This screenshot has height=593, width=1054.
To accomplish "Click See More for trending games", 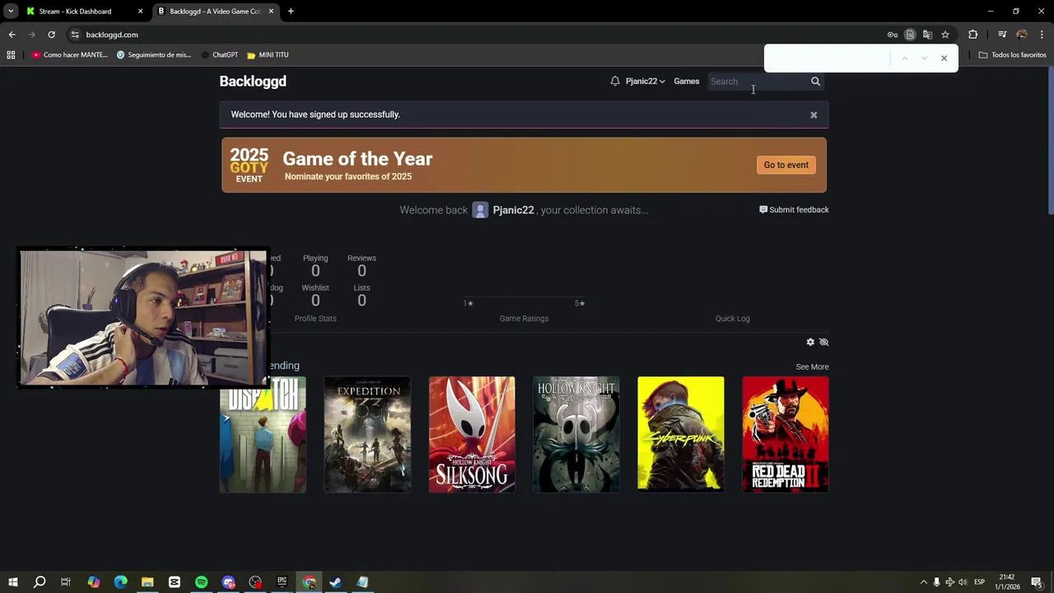I will (812, 367).
